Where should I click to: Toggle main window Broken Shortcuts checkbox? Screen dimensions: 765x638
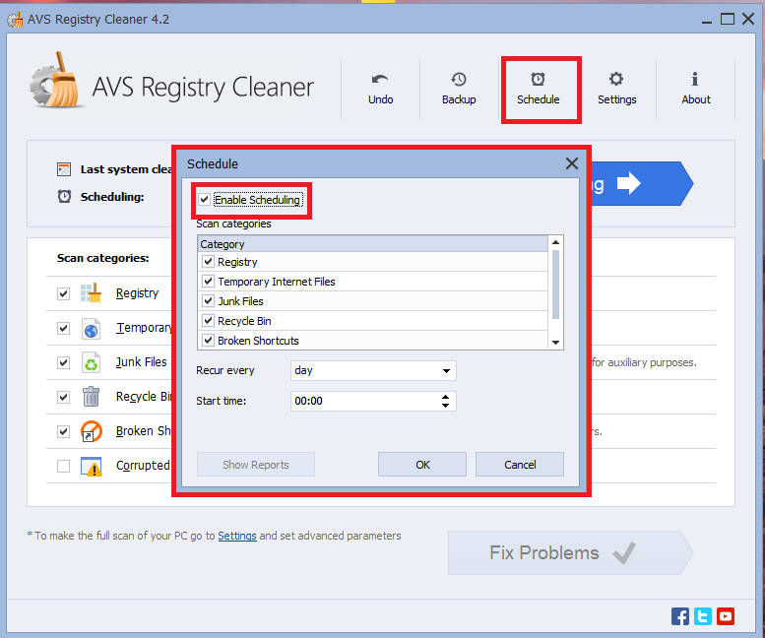[63, 431]
